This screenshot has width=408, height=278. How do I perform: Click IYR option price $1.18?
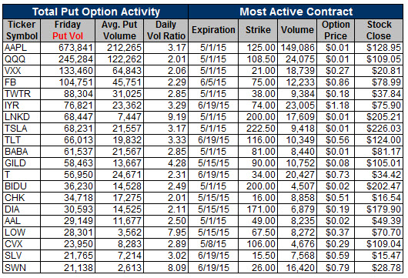click(336, 106)
